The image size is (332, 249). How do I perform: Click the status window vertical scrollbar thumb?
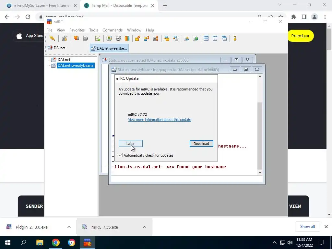click(x=260, y=136)
